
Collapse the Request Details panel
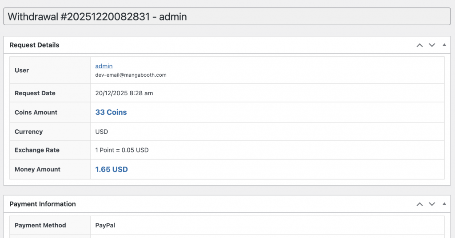(444, 45)
